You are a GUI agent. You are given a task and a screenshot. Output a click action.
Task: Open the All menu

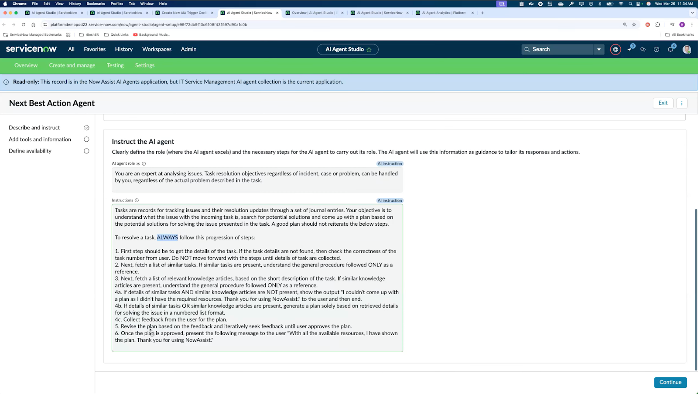[x=71, y=50]
